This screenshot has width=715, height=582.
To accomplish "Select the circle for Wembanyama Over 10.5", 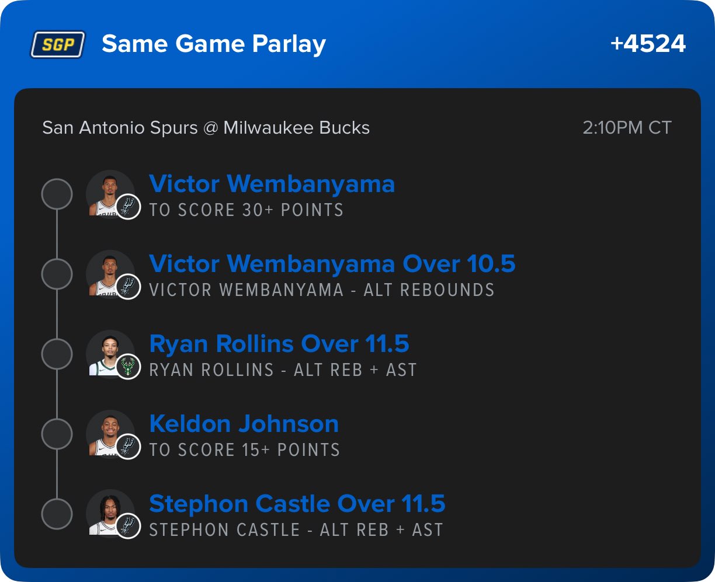I will [57, 274].
